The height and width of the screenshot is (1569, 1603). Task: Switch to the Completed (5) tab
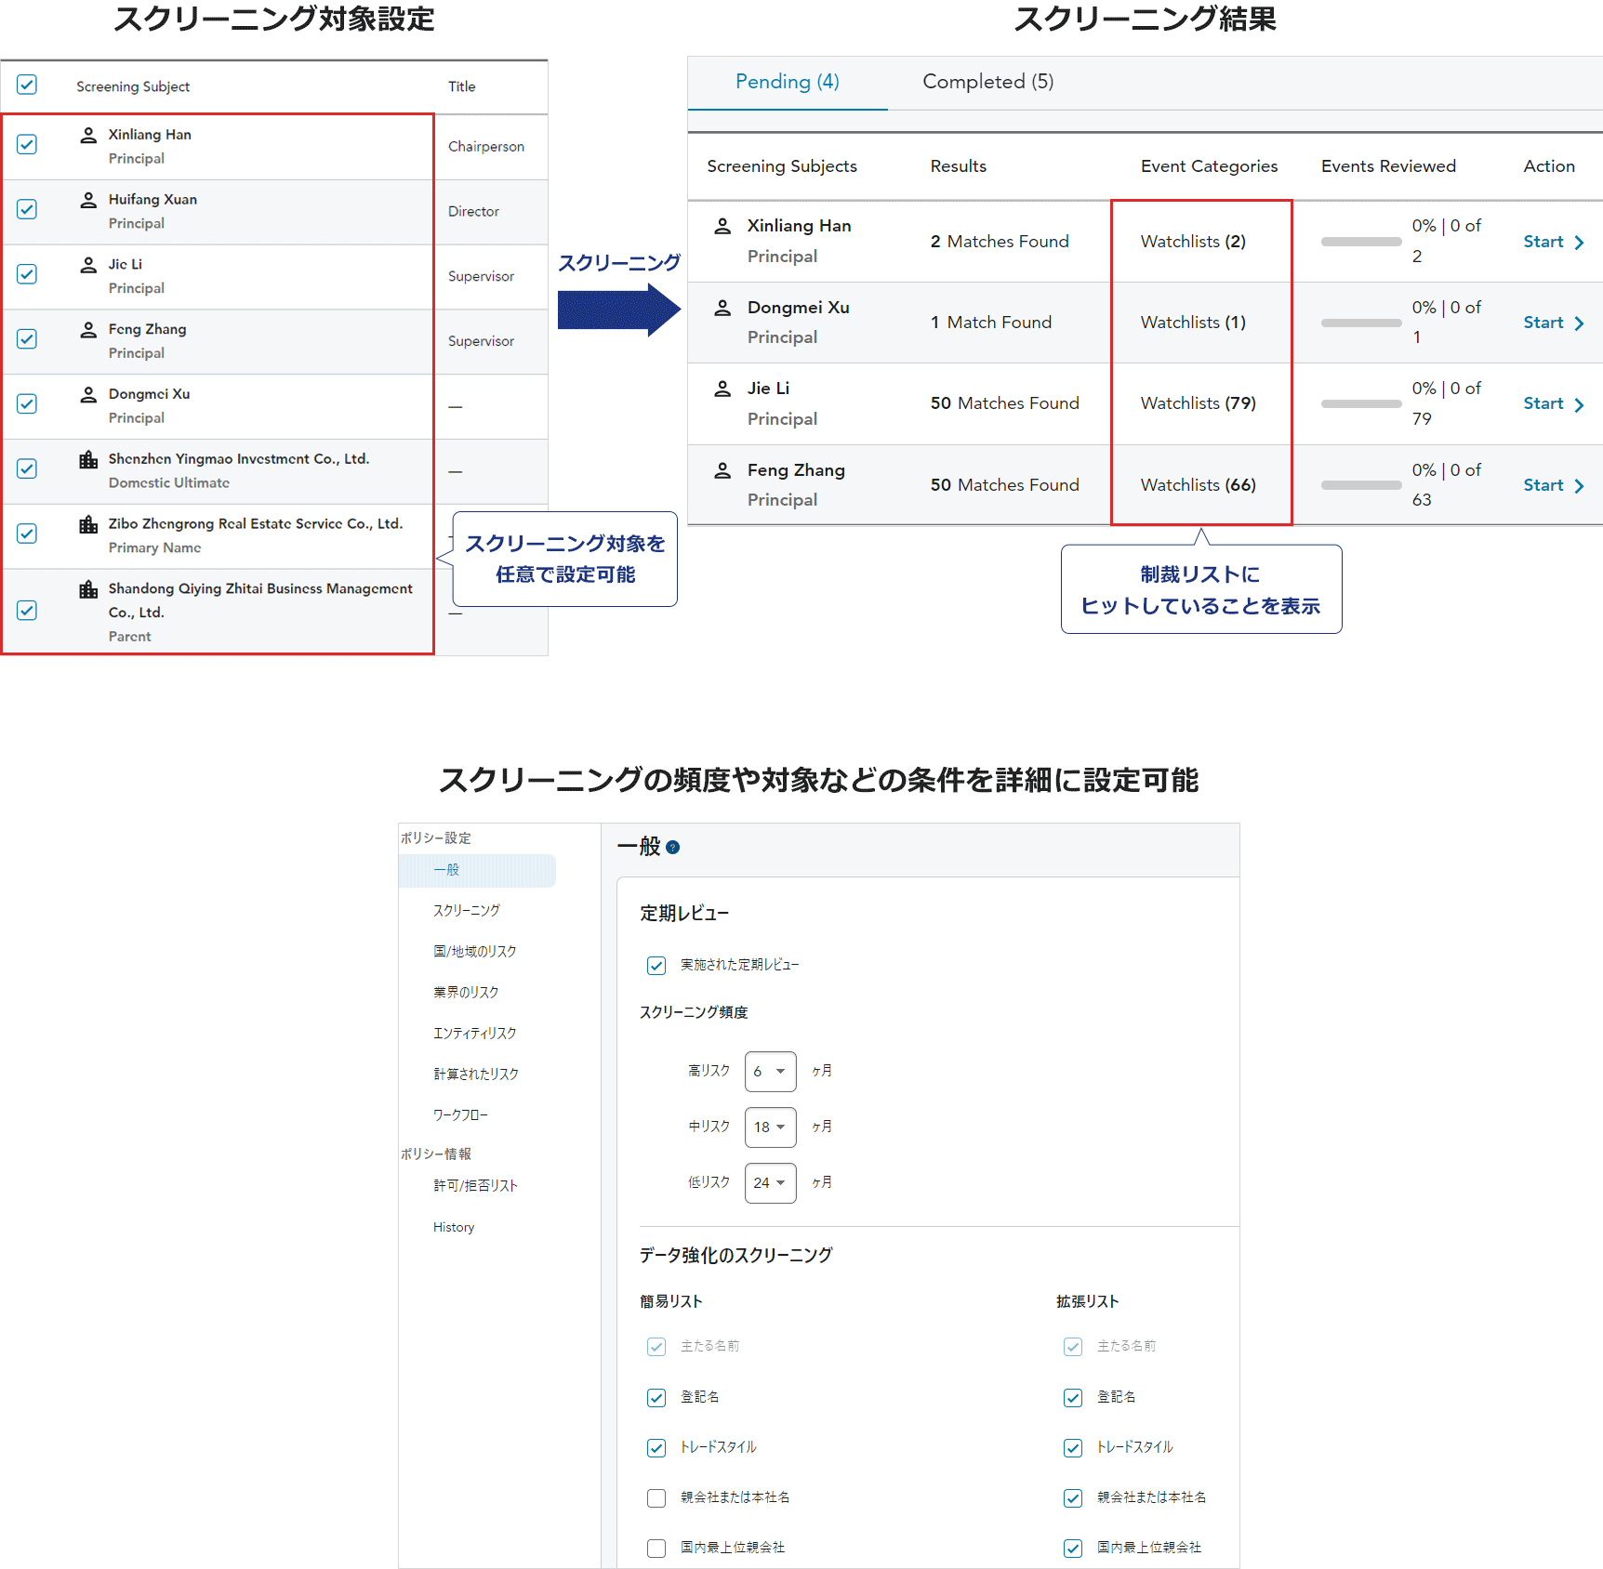988,82
